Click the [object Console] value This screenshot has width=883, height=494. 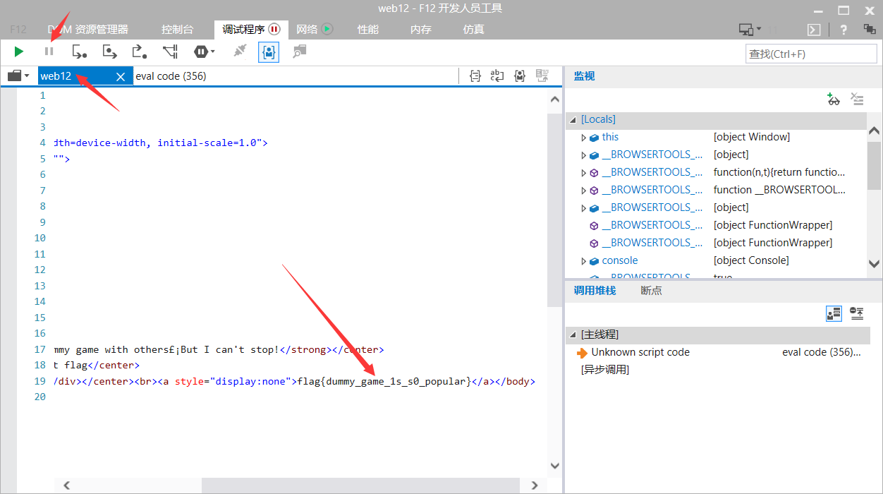(x=751, y=260)
